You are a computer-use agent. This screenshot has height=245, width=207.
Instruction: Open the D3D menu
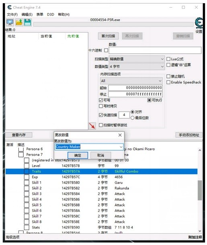(x=51, y=14)
